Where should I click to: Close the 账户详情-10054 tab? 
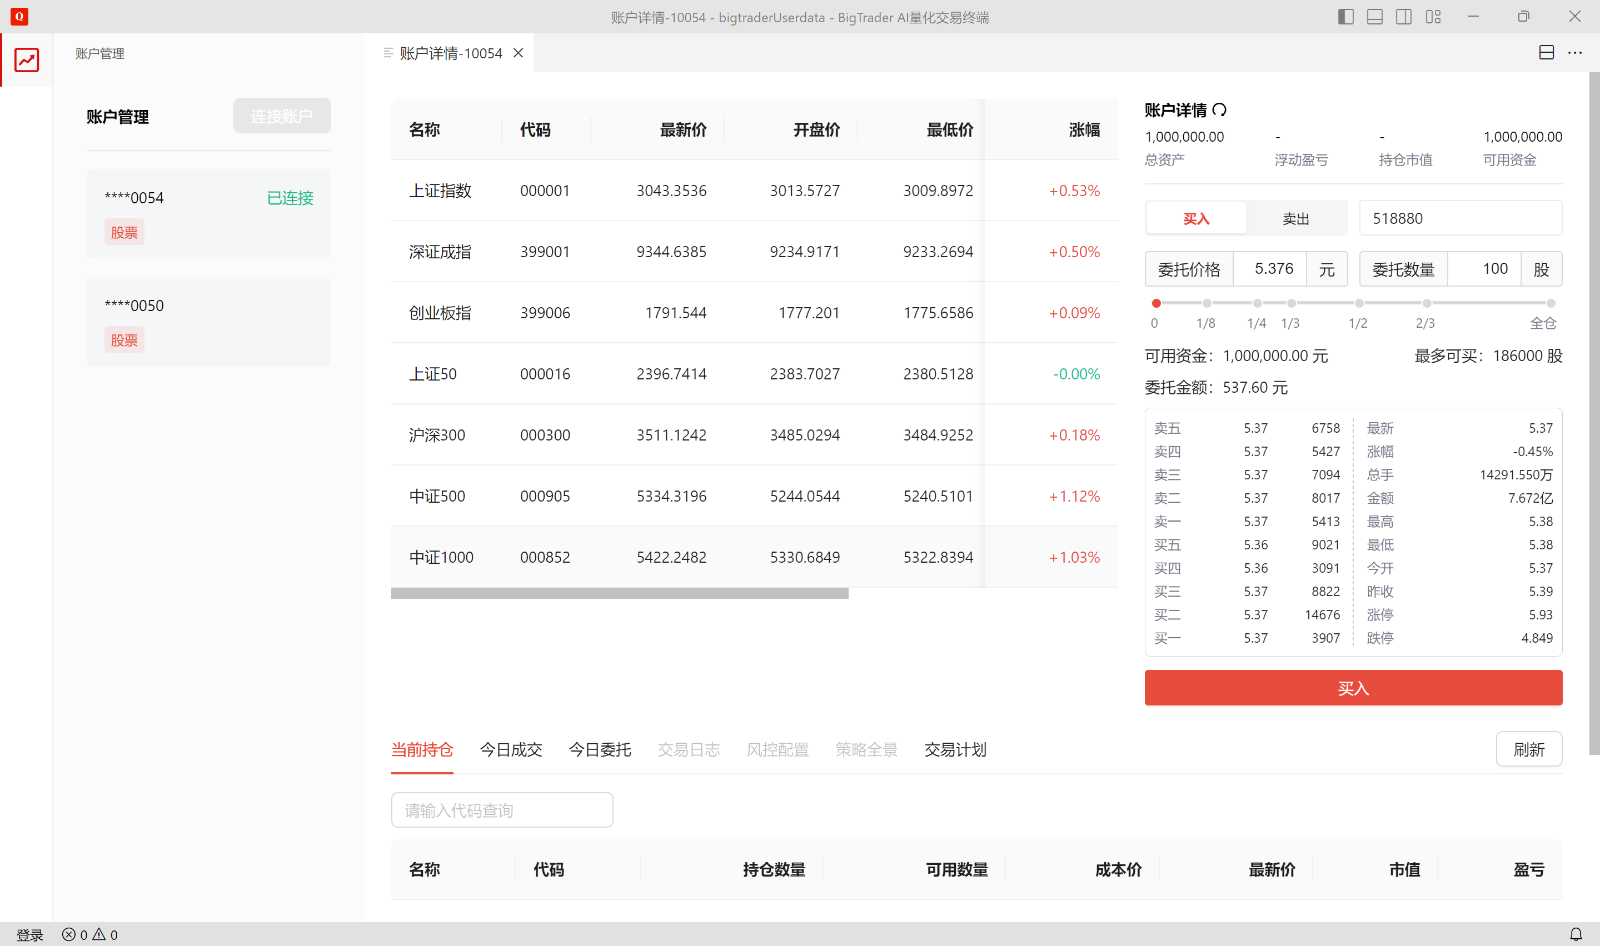coord(519,53)
